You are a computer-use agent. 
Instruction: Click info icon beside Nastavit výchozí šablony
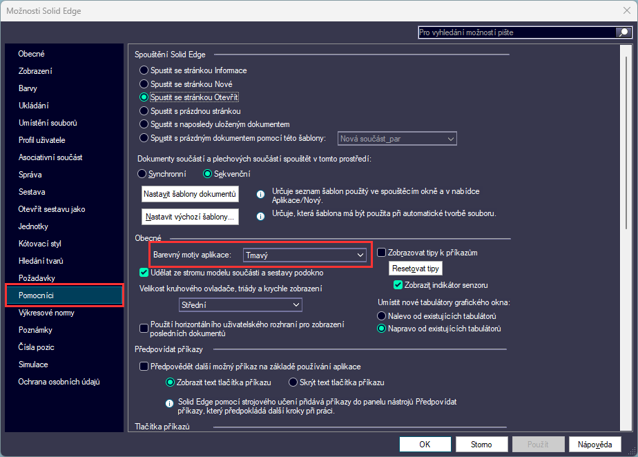tap(261, 216)
